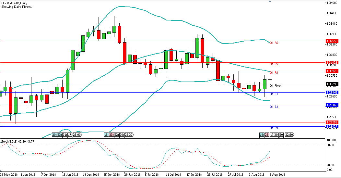
Task: Click the D1 R2 pivot label
Action: 274,64
